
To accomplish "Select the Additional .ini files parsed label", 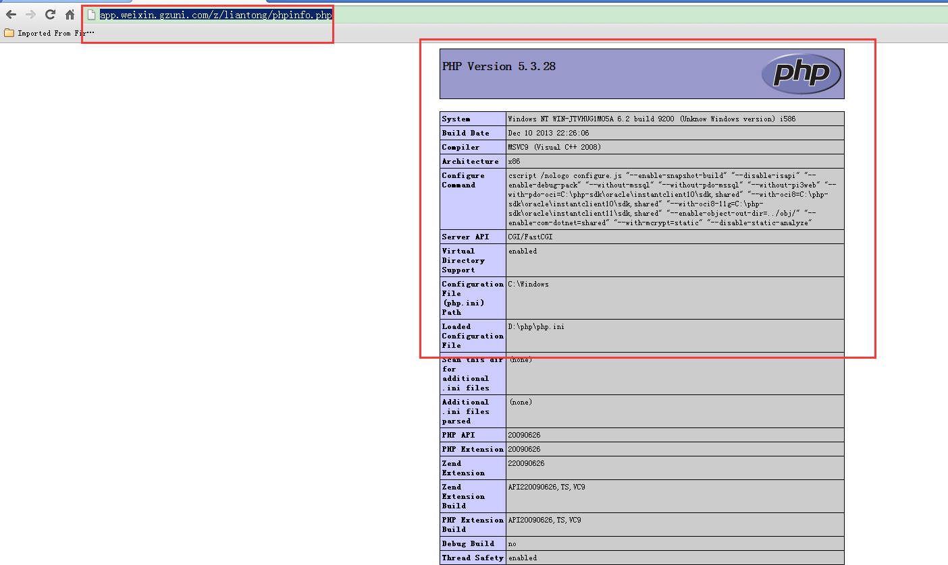I will 466,411.
